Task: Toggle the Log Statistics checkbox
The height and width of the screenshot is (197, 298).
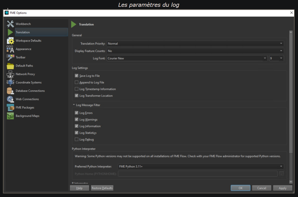Action: [x=76, y=133]
